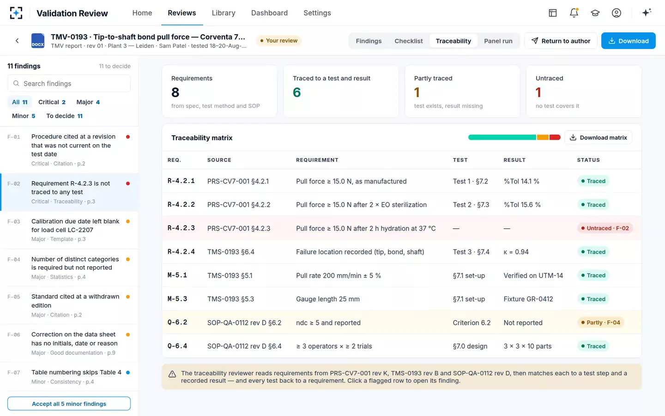This screenshot has height=416, width=665.
Task: Click 'Test 3 · §7.4' cell
Action: coord(471,252)
